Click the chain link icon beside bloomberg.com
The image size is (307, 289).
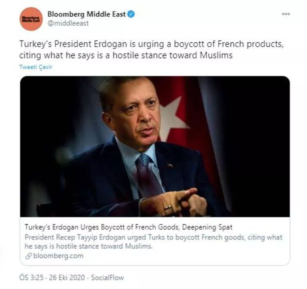[28, 256]
